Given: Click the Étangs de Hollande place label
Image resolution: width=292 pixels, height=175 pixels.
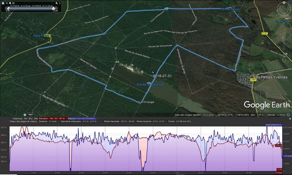Looking at the screenshot, I should pyautogui.click(x=150, y=84).
